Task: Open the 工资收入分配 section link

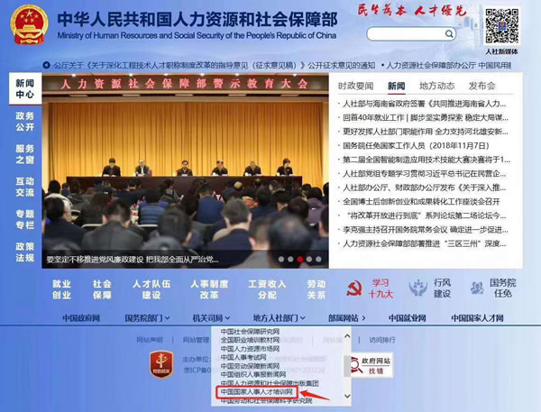Action: 268,289
